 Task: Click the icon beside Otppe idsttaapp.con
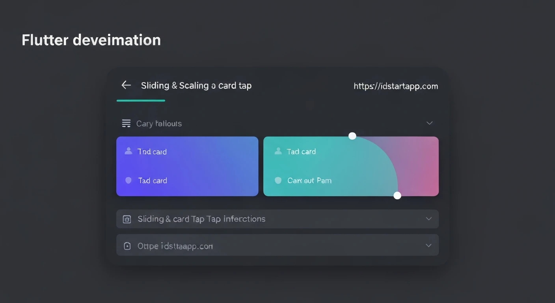(127, 246)
